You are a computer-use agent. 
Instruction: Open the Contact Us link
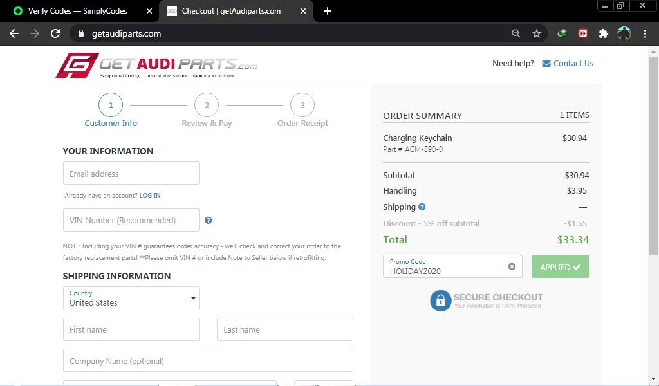(x=573, y=64)
